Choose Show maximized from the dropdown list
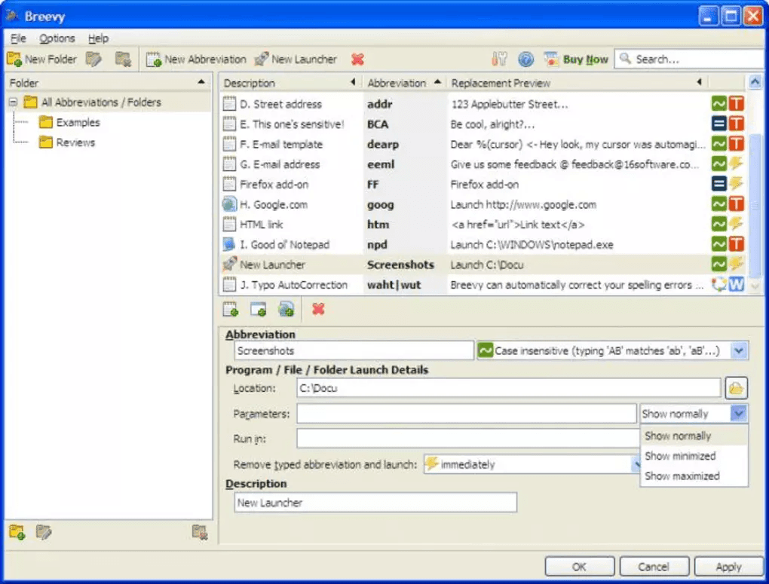The image size is (769, 584). (x=694, y=476)
